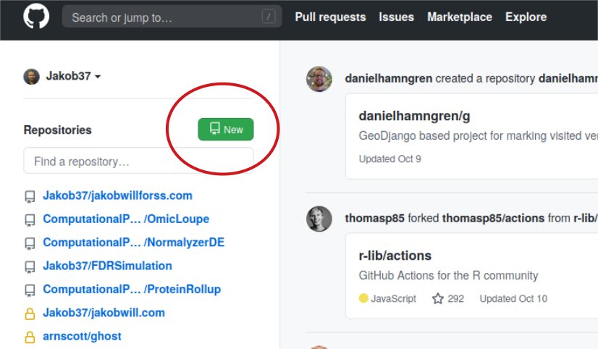Open the ComputationalP…/NormalyzerDE repository link
Screen dimensions: 598x349
[x=133, y=243]
